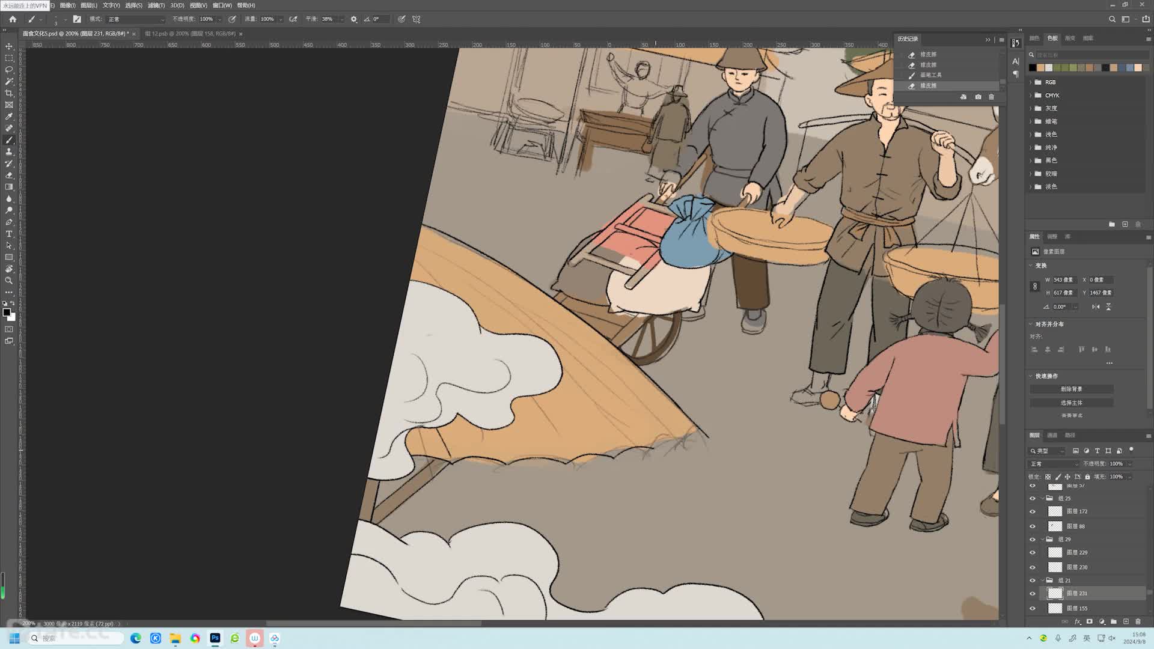Expand the CMYK swatch folder
Image resolution: width=1154 pixels, height=649 pixels.
pos(1031,96)
